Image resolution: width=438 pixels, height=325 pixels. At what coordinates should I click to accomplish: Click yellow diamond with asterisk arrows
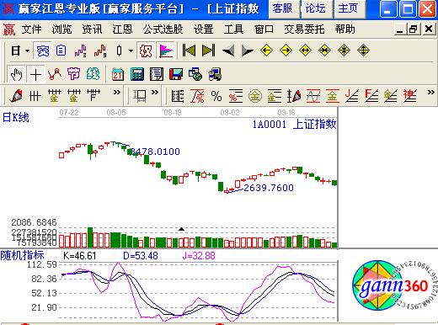(344, 51)
